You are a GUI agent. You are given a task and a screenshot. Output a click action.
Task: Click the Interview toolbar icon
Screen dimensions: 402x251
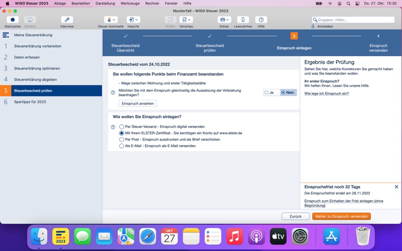click(67, 20)
